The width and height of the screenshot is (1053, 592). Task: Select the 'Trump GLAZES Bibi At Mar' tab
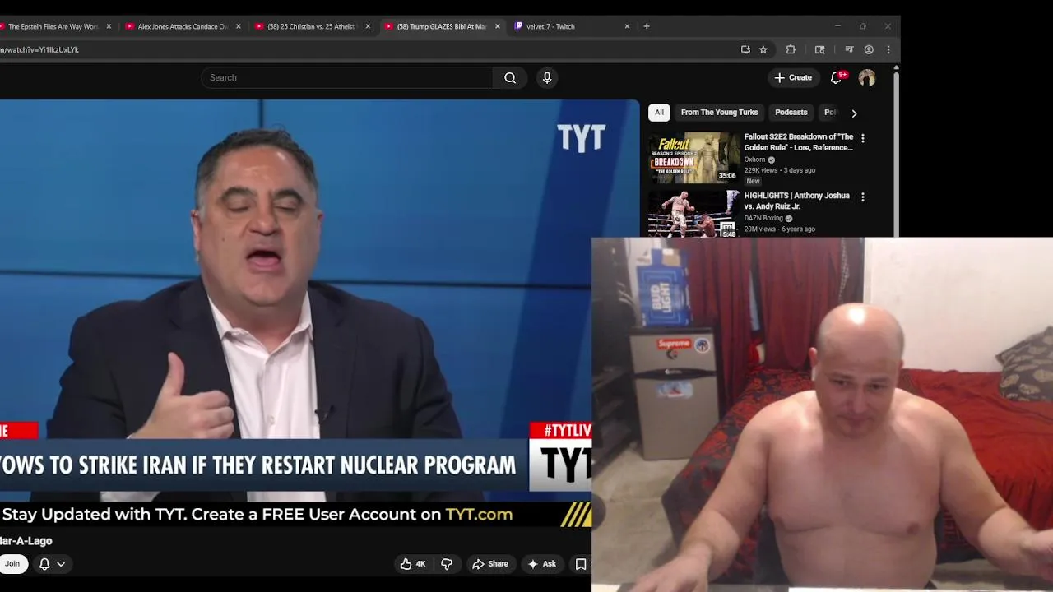tap(440, 26)
